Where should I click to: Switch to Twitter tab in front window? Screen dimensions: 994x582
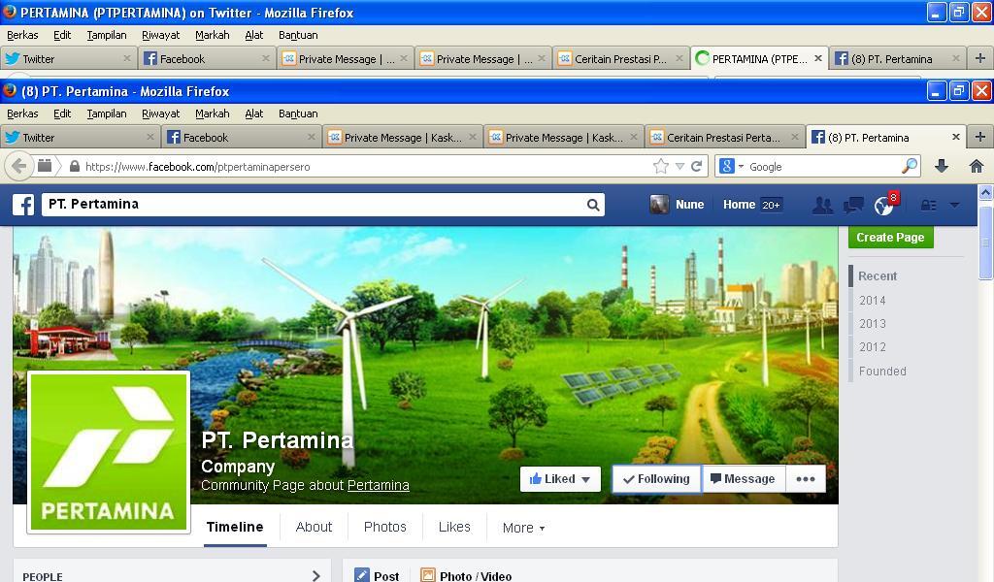[80, 137]
